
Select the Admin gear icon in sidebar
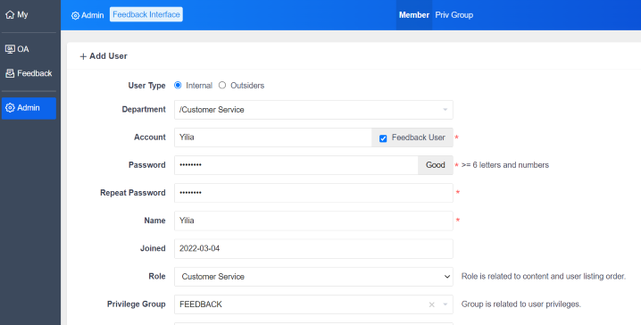pos(10,108)
